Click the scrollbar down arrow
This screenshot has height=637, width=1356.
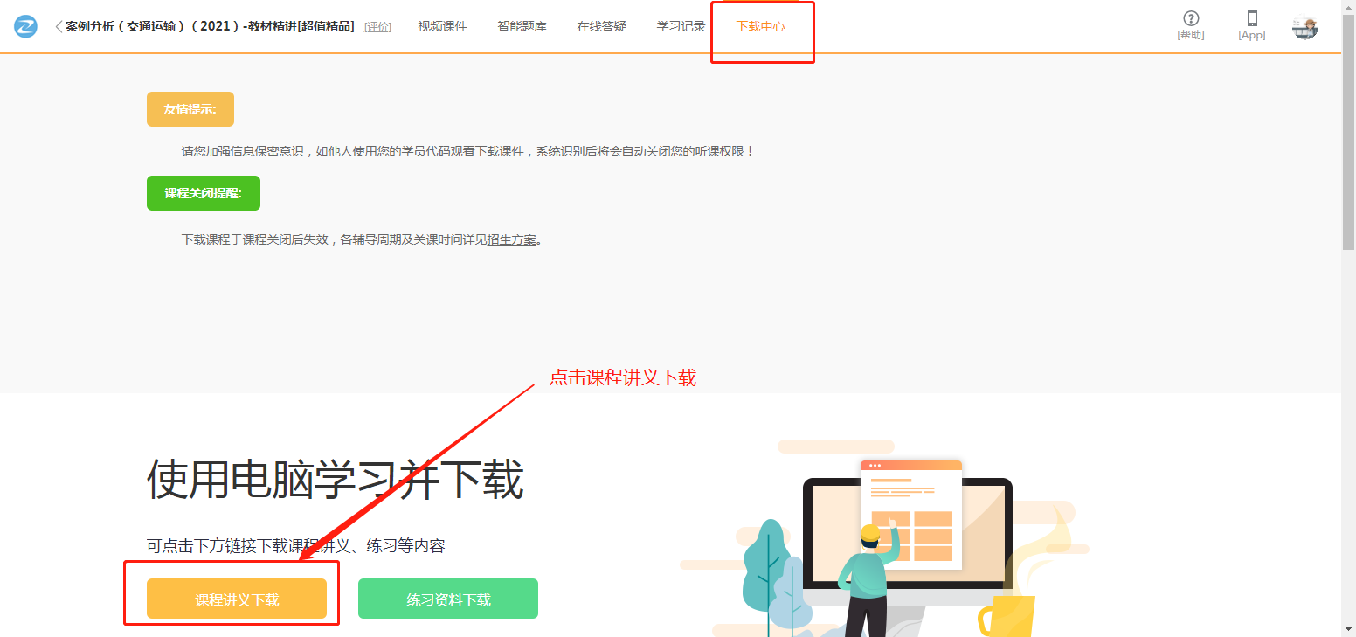pos(1348,630)
